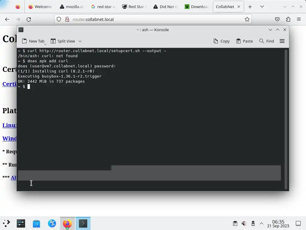
Task: Switch to Firefox in the taskbar
Action: pyautogui.click(x=67, y=223)
